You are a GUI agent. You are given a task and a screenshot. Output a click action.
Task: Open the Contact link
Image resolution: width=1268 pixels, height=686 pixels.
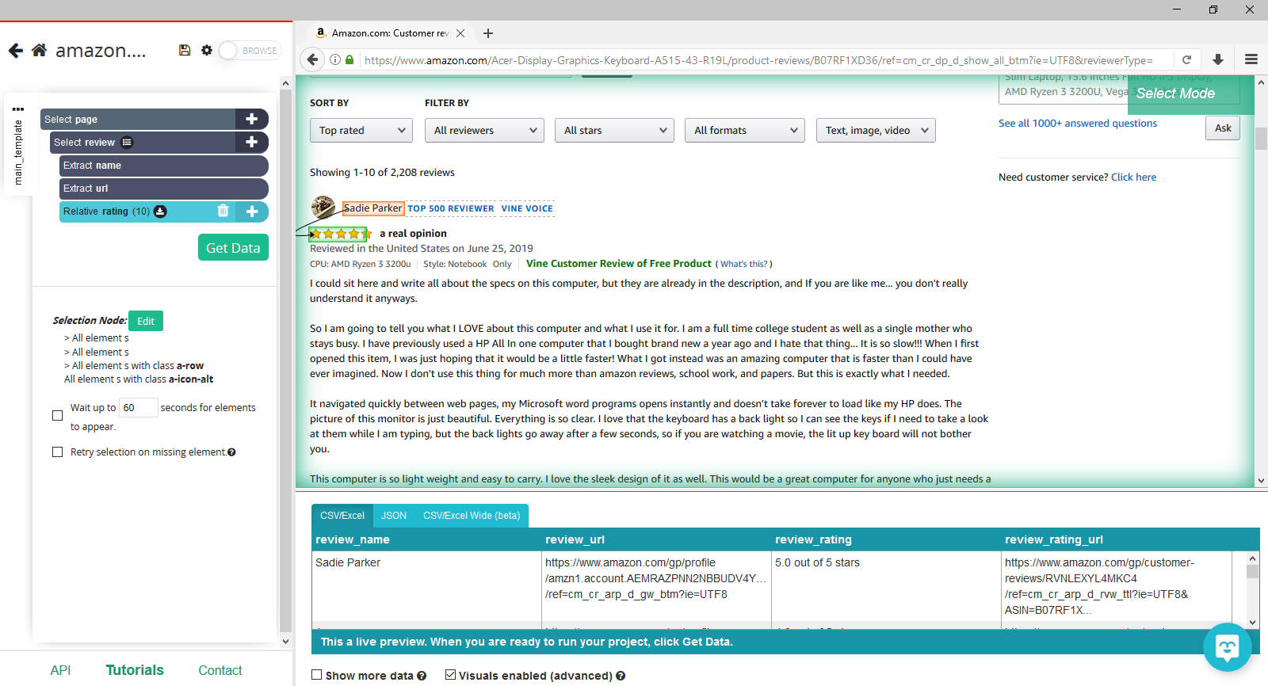pyautogui.click(x=220, y=670)
